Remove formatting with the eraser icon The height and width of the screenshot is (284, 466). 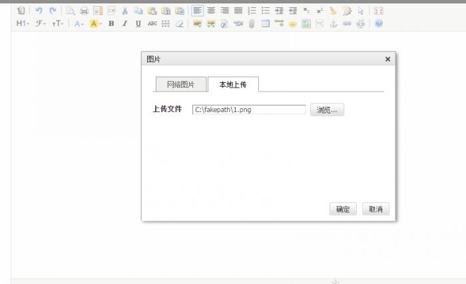click(x=180, y=23)
